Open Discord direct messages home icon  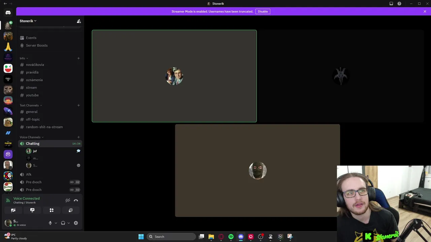pyautogui.click(x=8, y=12)
